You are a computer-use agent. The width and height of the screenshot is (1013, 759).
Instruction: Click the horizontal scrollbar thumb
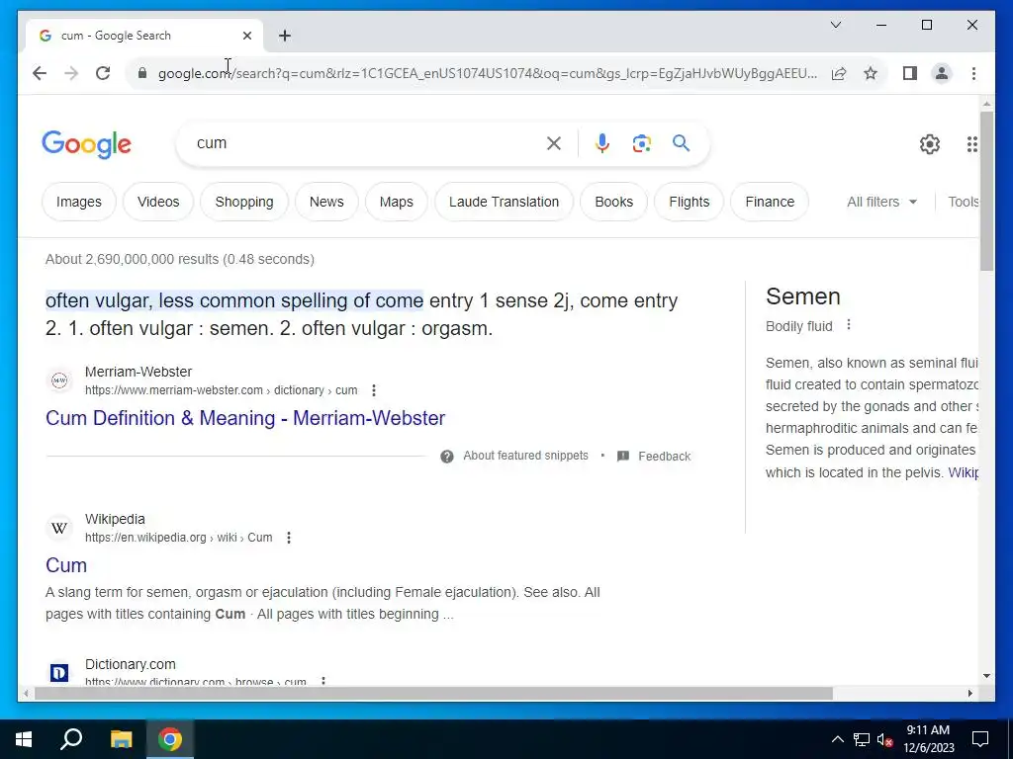point(433,694)
